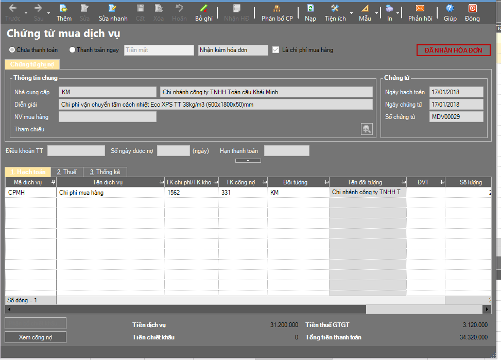Click the Xem công nợ button

click(36, 337)
